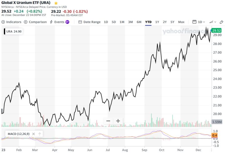Screen dimensions: 225x156
Task: Click the Jun label on the time axis
Action: point(90,150)
